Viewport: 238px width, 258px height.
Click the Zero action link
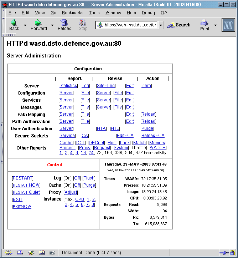(146, 86)
